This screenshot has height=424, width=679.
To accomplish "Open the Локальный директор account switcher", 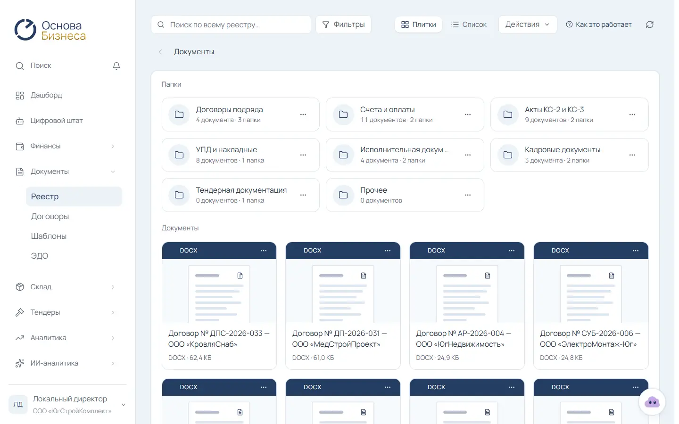I will coord(67,404).
